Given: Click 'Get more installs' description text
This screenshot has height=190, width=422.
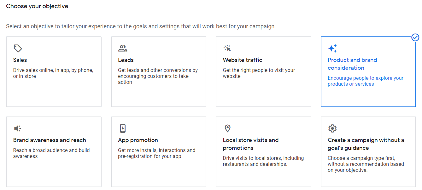Looking at the screenshot, I should tap(156, 153).
